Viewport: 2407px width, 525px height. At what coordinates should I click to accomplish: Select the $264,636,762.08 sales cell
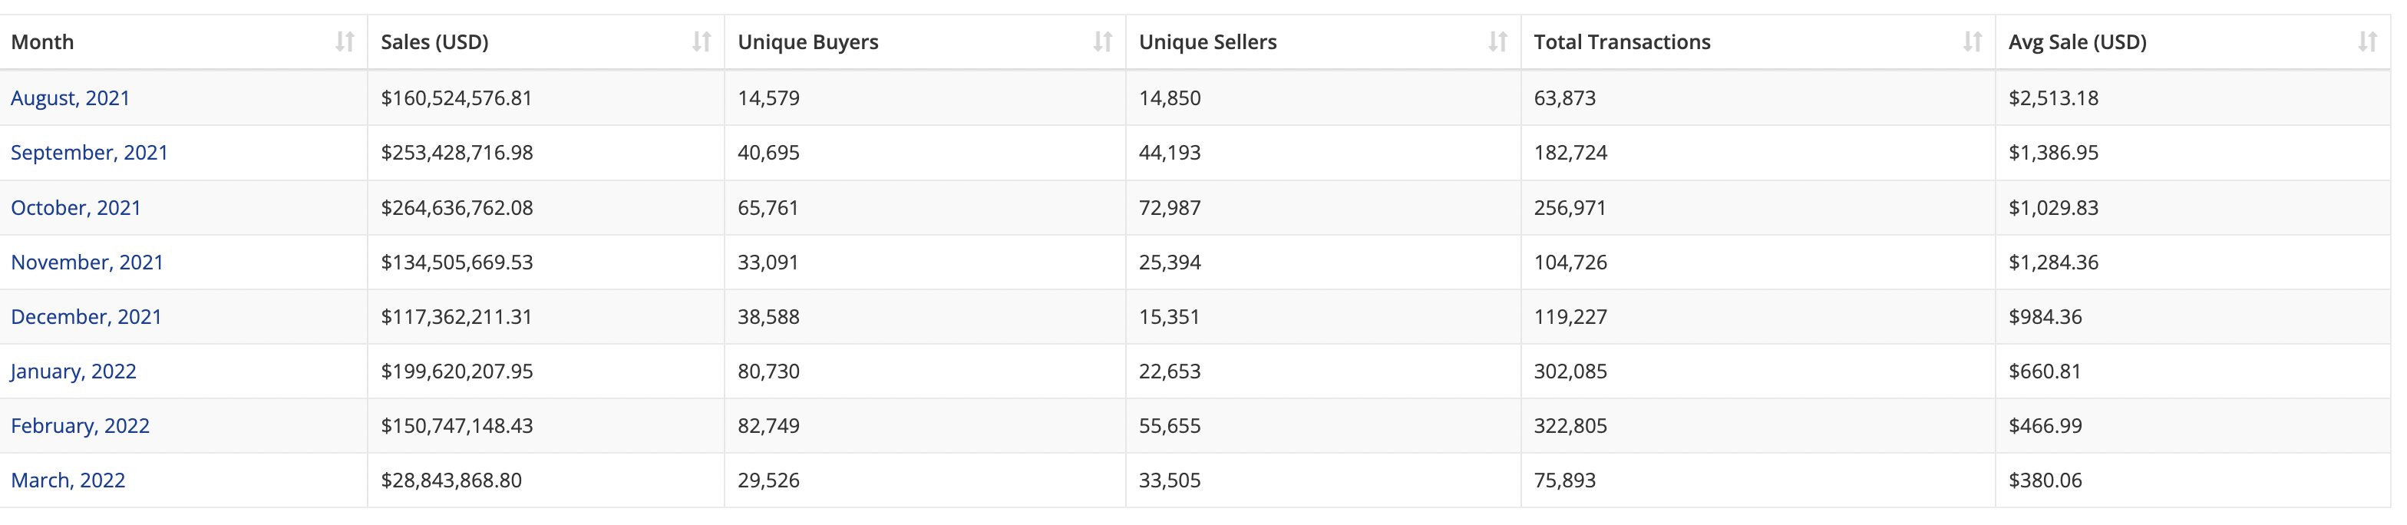tap(546, 207)
